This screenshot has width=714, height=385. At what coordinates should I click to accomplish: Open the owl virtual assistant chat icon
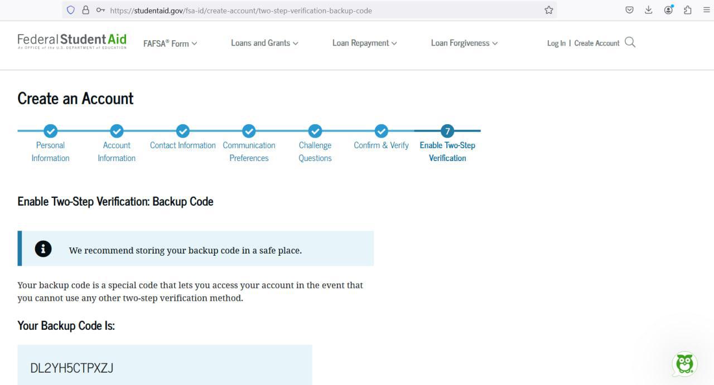click(684, 364)
